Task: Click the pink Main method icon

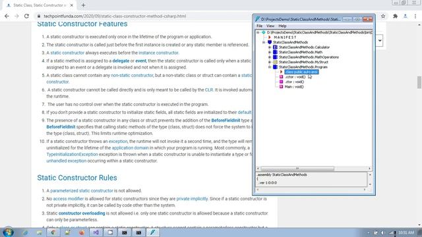Action: [282, 87]
